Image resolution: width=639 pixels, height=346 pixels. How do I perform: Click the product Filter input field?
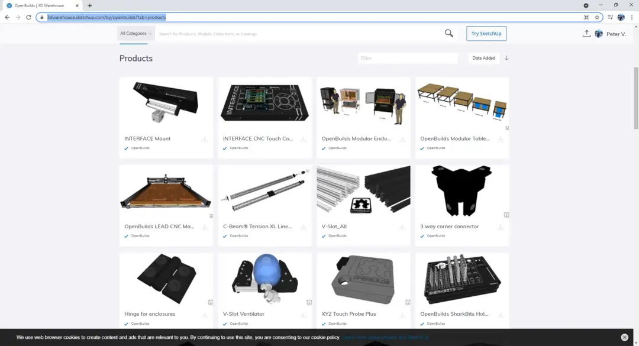tap(408, 58)
